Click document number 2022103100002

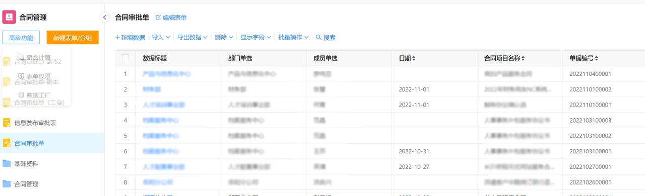(590, 136)
